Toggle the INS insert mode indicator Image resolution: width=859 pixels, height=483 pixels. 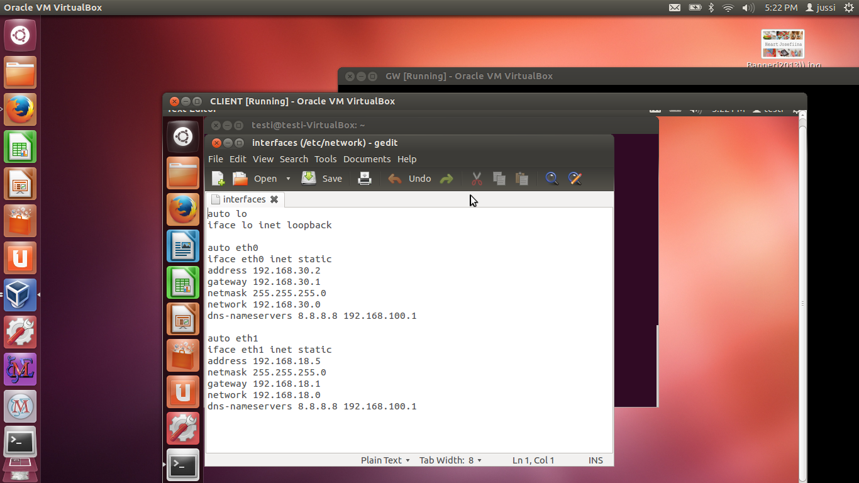pyautogui.click(x=596, y=460)
